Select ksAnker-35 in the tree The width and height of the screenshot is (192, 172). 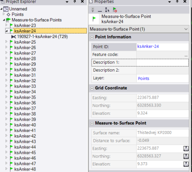(x=25, y=97)
